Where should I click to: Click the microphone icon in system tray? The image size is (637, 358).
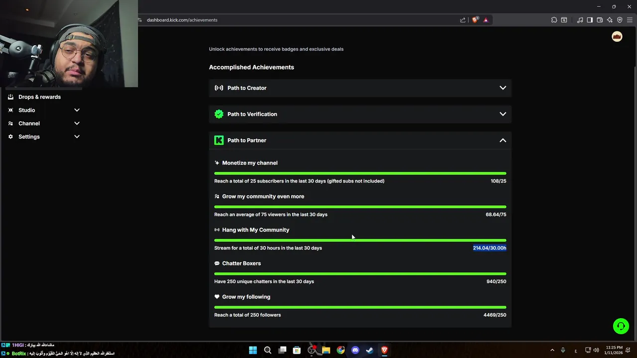point(563,350)
